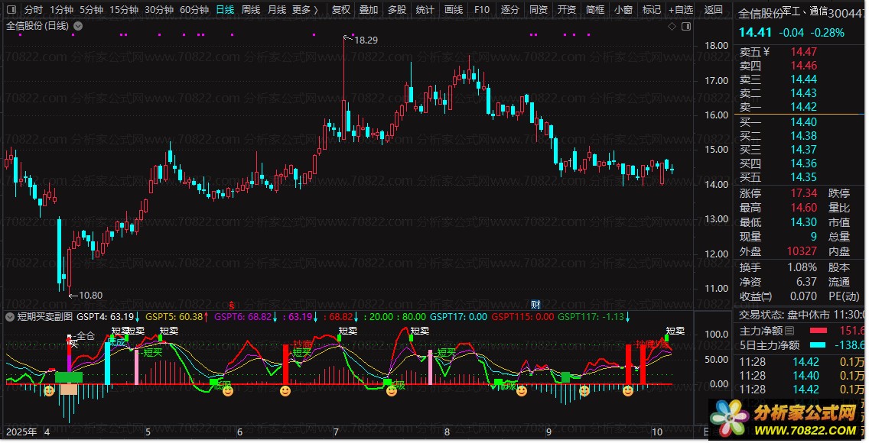The image size is (869, 443).
Task: Click the GSPT17: 0.00 indicator value
Action: click(x=458, y=317)
